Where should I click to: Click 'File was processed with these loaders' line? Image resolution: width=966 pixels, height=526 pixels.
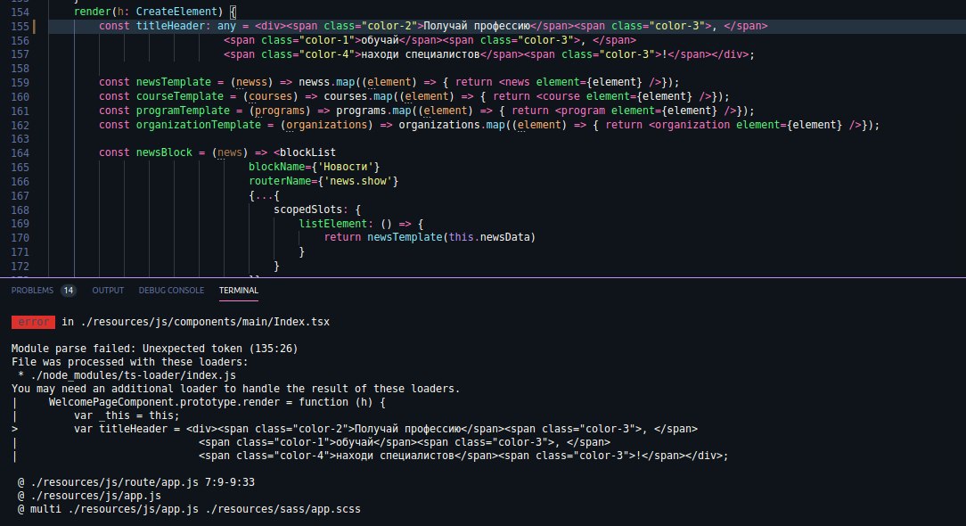pos(130,362)
